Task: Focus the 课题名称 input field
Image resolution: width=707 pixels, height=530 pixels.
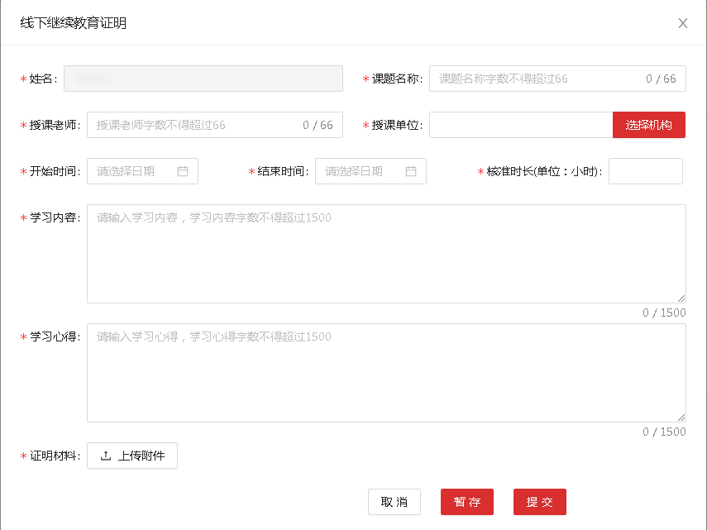Action: (x=537, y=79)
